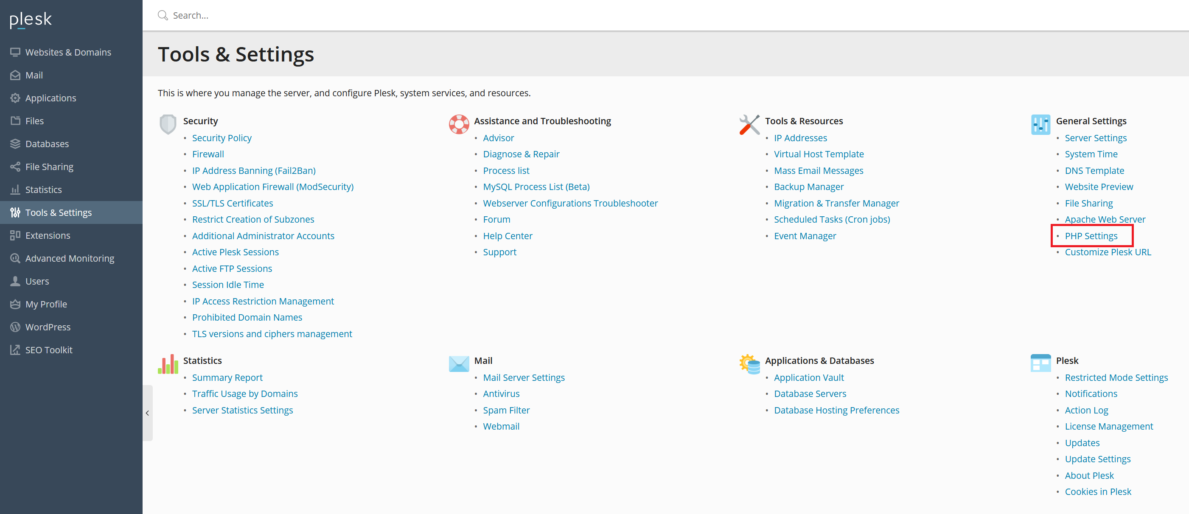Viewport: 1189px width, 514px height.
Task: Click the General Settings sliders icon
Action: (x=1041, y=125)
